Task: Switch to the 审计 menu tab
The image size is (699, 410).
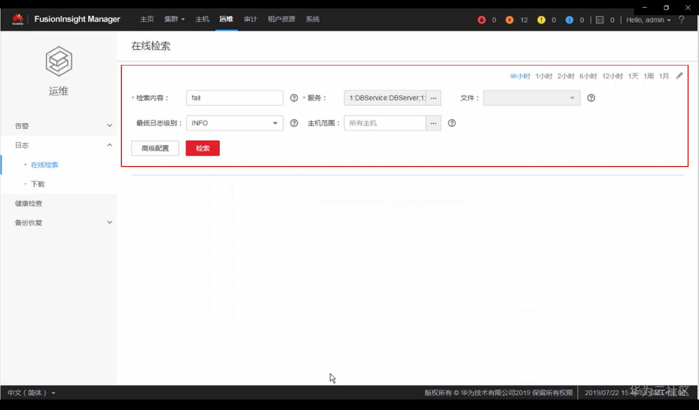Action: click(250, 19)
